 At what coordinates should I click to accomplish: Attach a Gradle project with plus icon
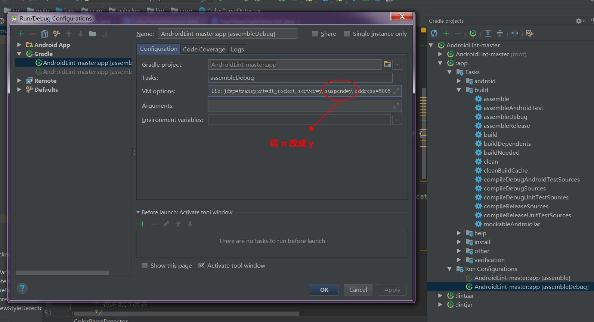(446, 33)
